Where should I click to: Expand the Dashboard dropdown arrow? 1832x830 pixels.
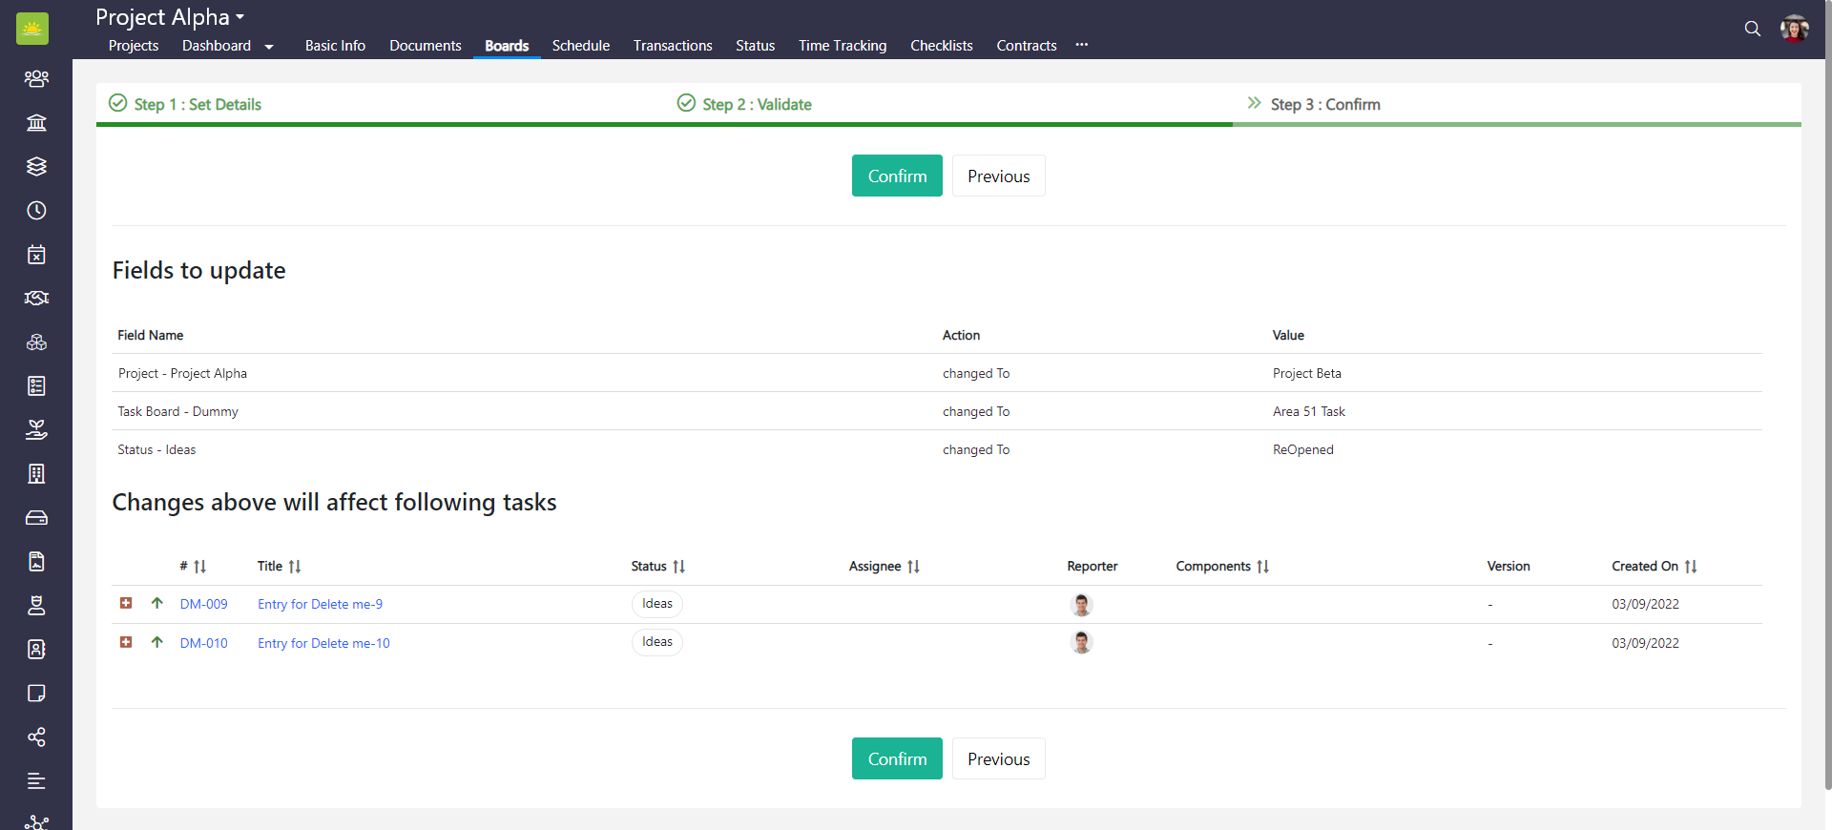[x=269, y=47]
